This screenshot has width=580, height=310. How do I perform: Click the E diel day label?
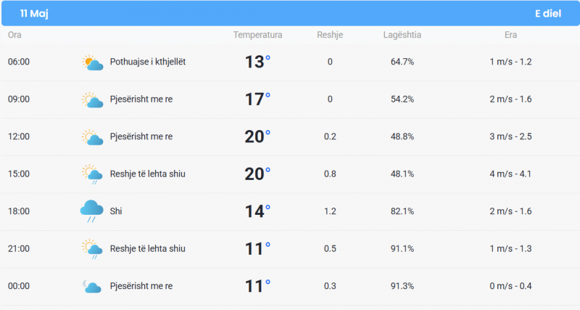(x=548, y=14)
